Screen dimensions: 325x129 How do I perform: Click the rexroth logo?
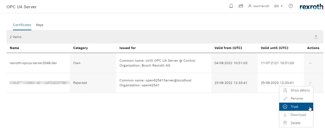[311, 7]
